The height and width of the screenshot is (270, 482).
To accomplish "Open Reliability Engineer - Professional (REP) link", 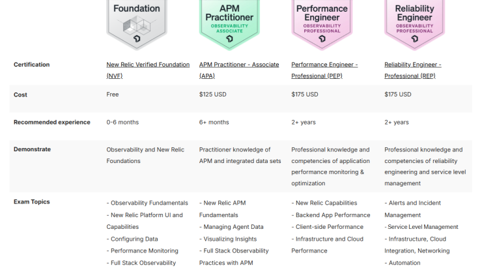I will click(x=412, y=70).
